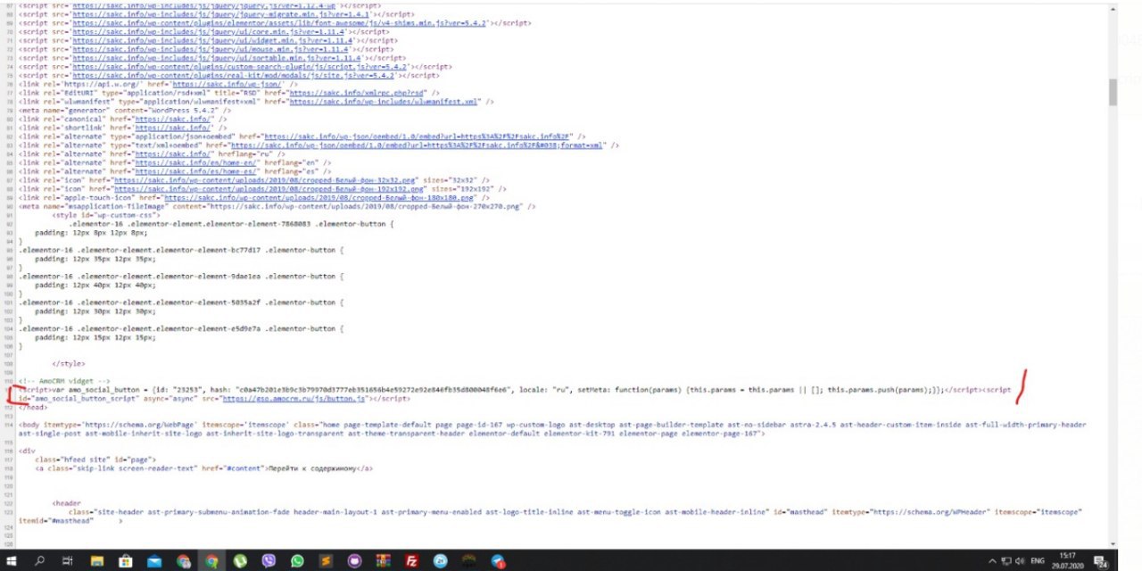Open the jquery ui widget.min.js link
The image size is (1142, 571).
click(214, 40)
